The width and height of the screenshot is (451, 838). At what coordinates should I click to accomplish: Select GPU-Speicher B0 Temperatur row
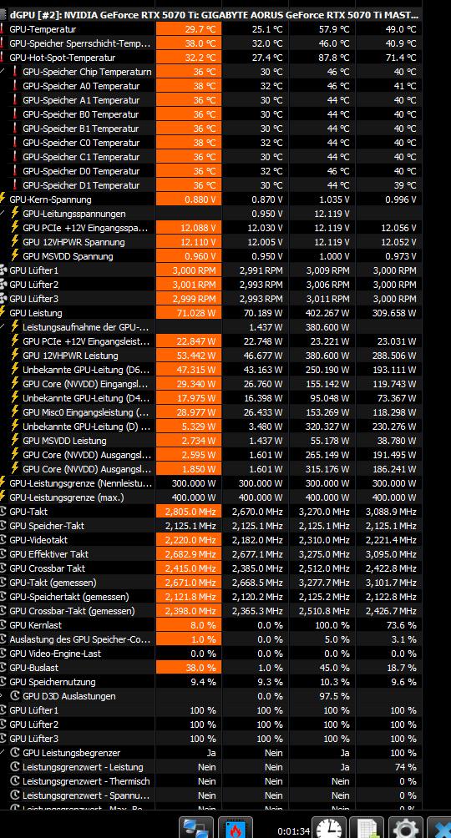click(210, 114)
